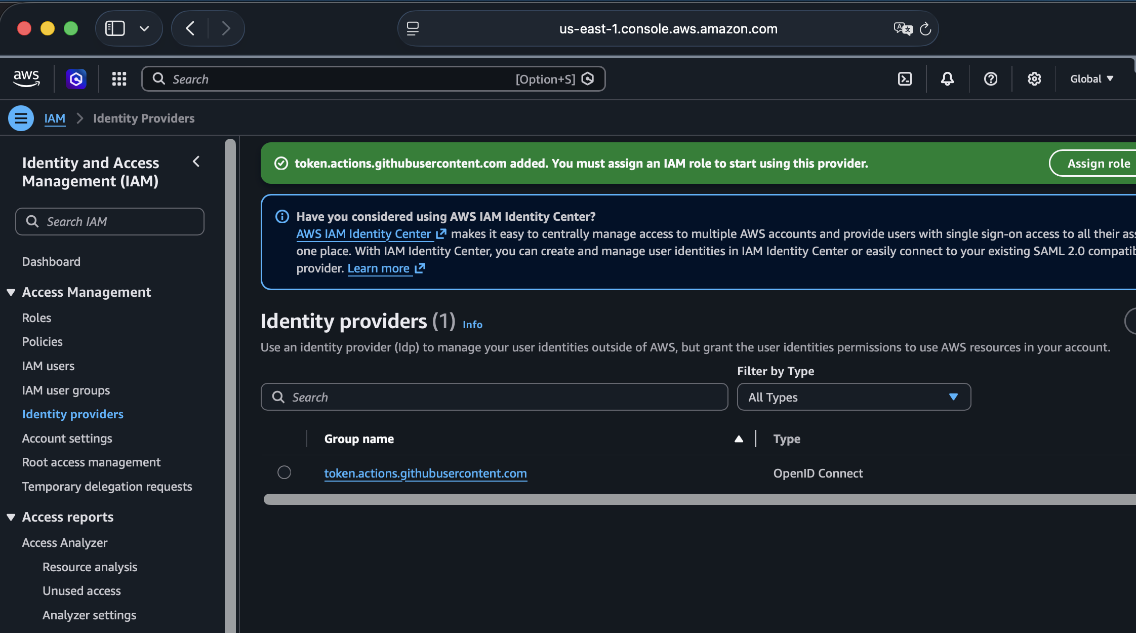Viewport: 1136px width, 633px height.
Task: Sort by Group name ascending arrow
Action: (x=739, y=439)
